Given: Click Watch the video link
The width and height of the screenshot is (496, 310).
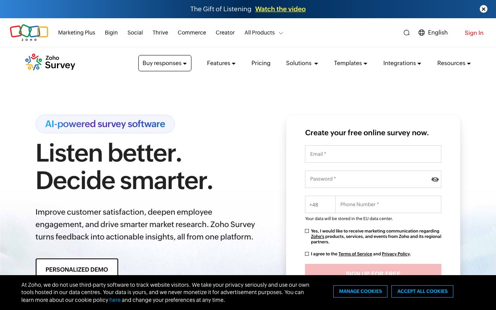Looking at the screenshot, I should pos(281,9).
